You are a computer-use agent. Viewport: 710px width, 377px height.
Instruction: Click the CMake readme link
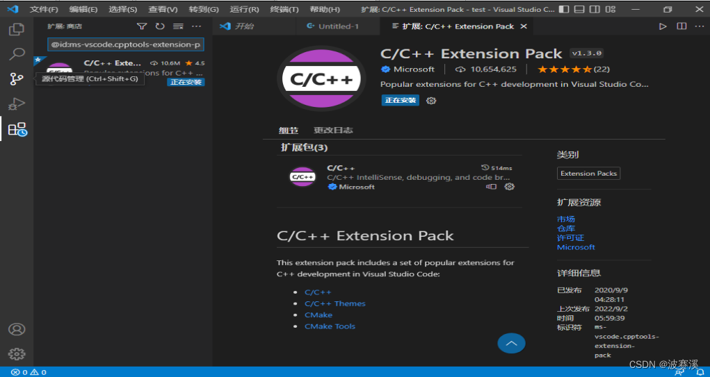point(318,315)
